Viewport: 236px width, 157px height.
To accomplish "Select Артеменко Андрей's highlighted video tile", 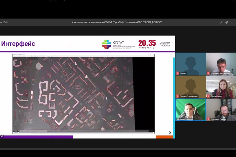I will click(x=191, y=110).
